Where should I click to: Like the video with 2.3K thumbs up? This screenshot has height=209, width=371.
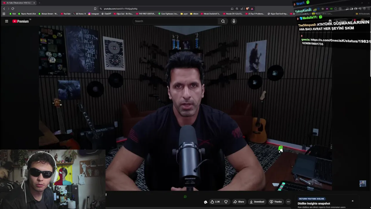215,202
